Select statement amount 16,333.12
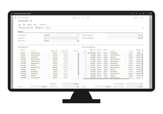 pyautogui.click(x=55, y=53)
